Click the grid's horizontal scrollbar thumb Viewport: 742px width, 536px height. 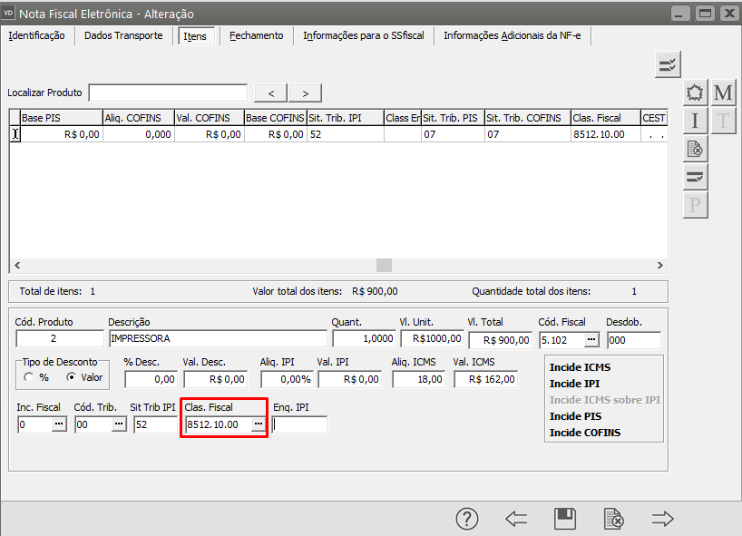tap(384, 265)
